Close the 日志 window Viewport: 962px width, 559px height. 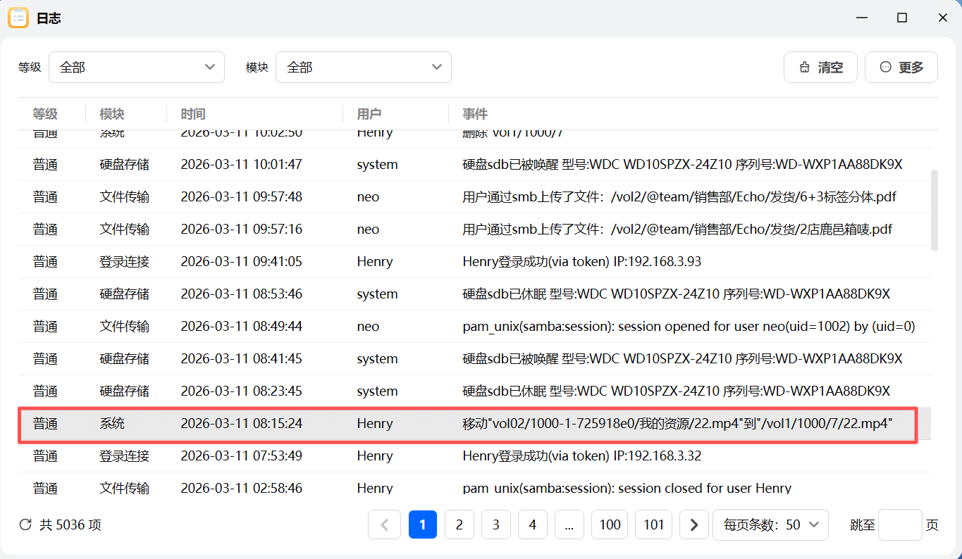coord(942,18)
